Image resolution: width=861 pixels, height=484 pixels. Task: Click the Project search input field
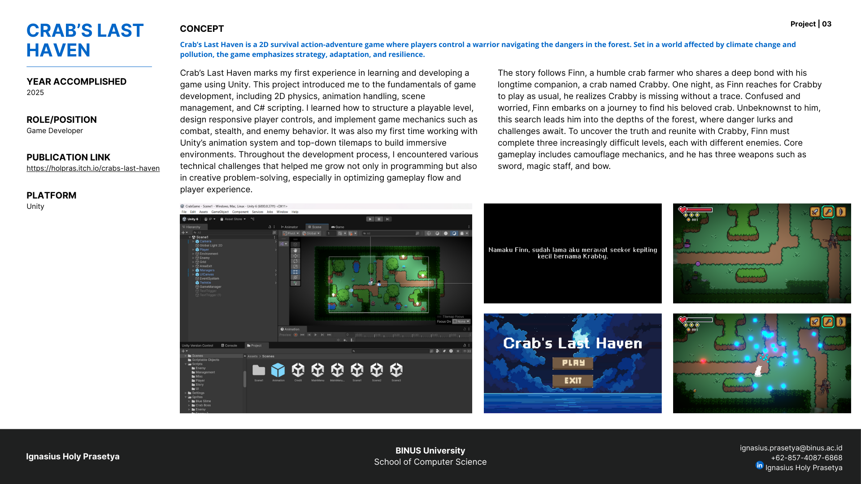[x=389, y=351]
